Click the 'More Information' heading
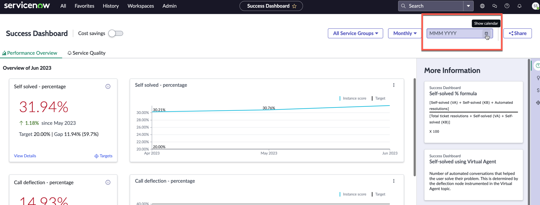Screen dimensions: 540x205 (x=452, y=71)
